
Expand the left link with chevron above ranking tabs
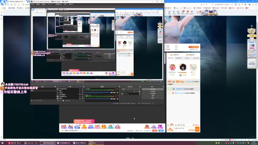point(175,55)
